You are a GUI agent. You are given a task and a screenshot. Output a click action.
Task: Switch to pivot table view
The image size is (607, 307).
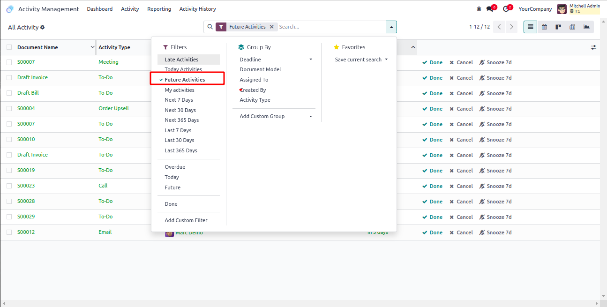(x=572, y=27)
